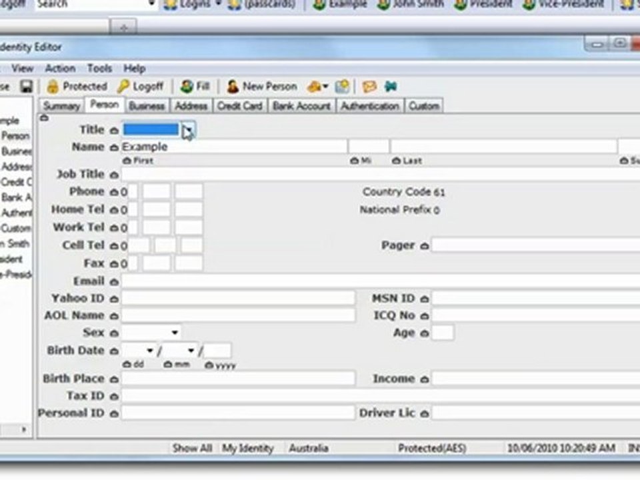The height and width of the screenshot is (480, 640).
Task: Click the Example identity button in top toolbar
Action: coord(341,4)
